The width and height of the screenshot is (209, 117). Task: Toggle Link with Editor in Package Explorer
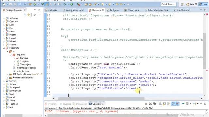[29, 15]
